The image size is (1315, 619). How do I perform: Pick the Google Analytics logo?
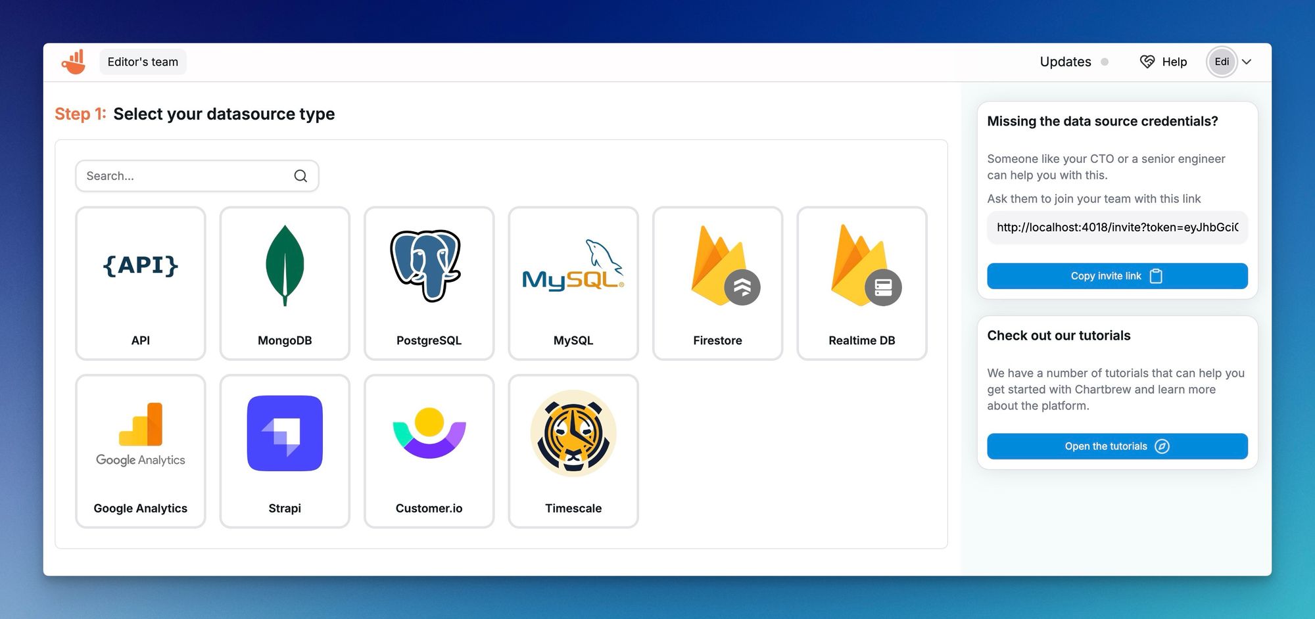click(140, 433)
